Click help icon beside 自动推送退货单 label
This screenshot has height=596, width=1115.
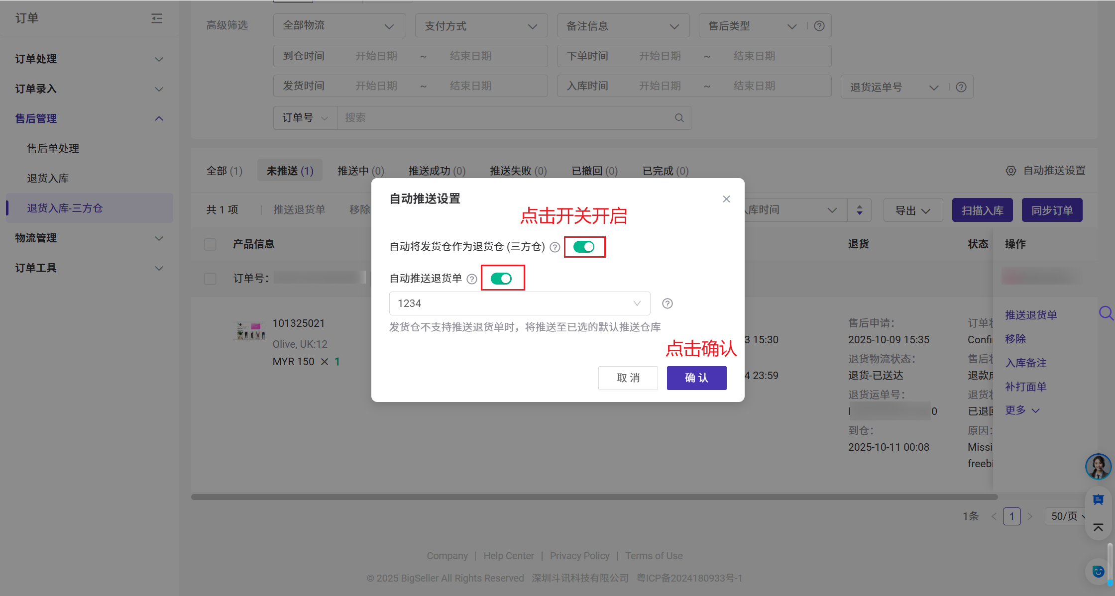click(472, 279)
